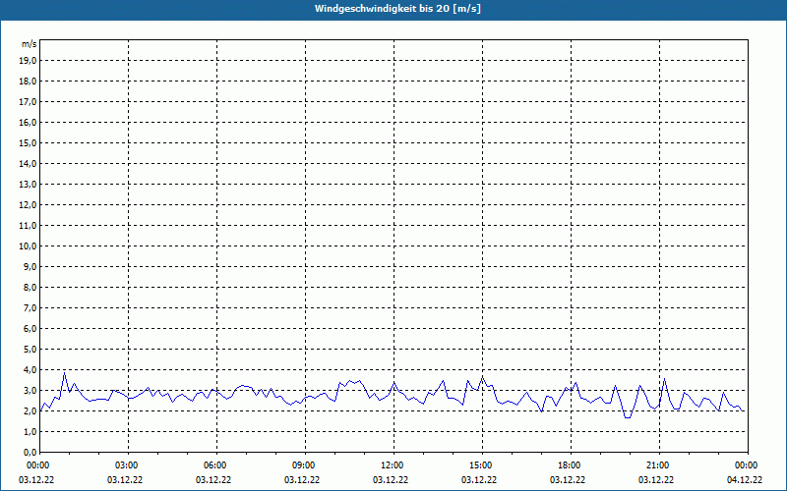Pick the '15,0' y-axis label
The height and width of the screenshot is (491, 787).
(28, 142)
